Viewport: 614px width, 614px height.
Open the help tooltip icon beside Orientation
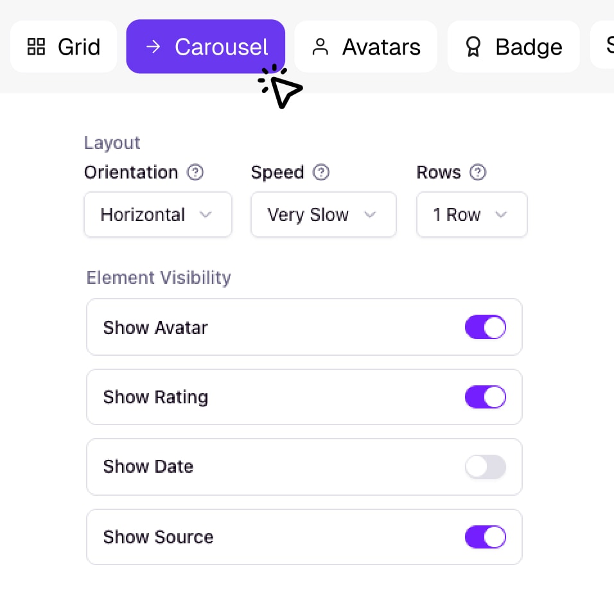195,172
